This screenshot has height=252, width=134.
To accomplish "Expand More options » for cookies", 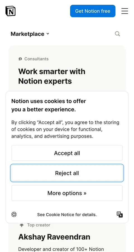I will click(67, 193).
